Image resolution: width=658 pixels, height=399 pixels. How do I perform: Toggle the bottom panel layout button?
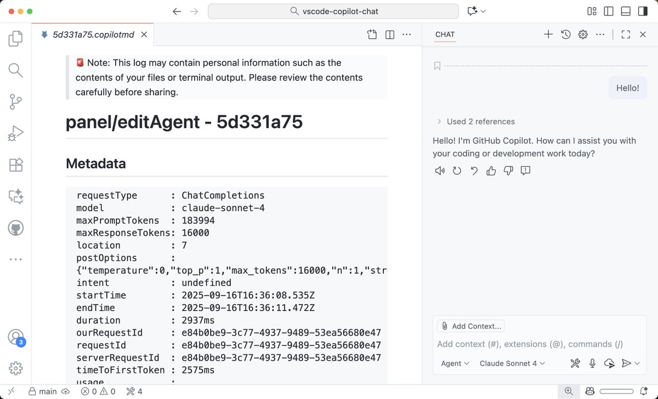[x=625, y=11]
